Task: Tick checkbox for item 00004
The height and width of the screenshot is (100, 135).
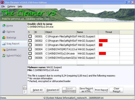Action: click(x=30, y=49)
